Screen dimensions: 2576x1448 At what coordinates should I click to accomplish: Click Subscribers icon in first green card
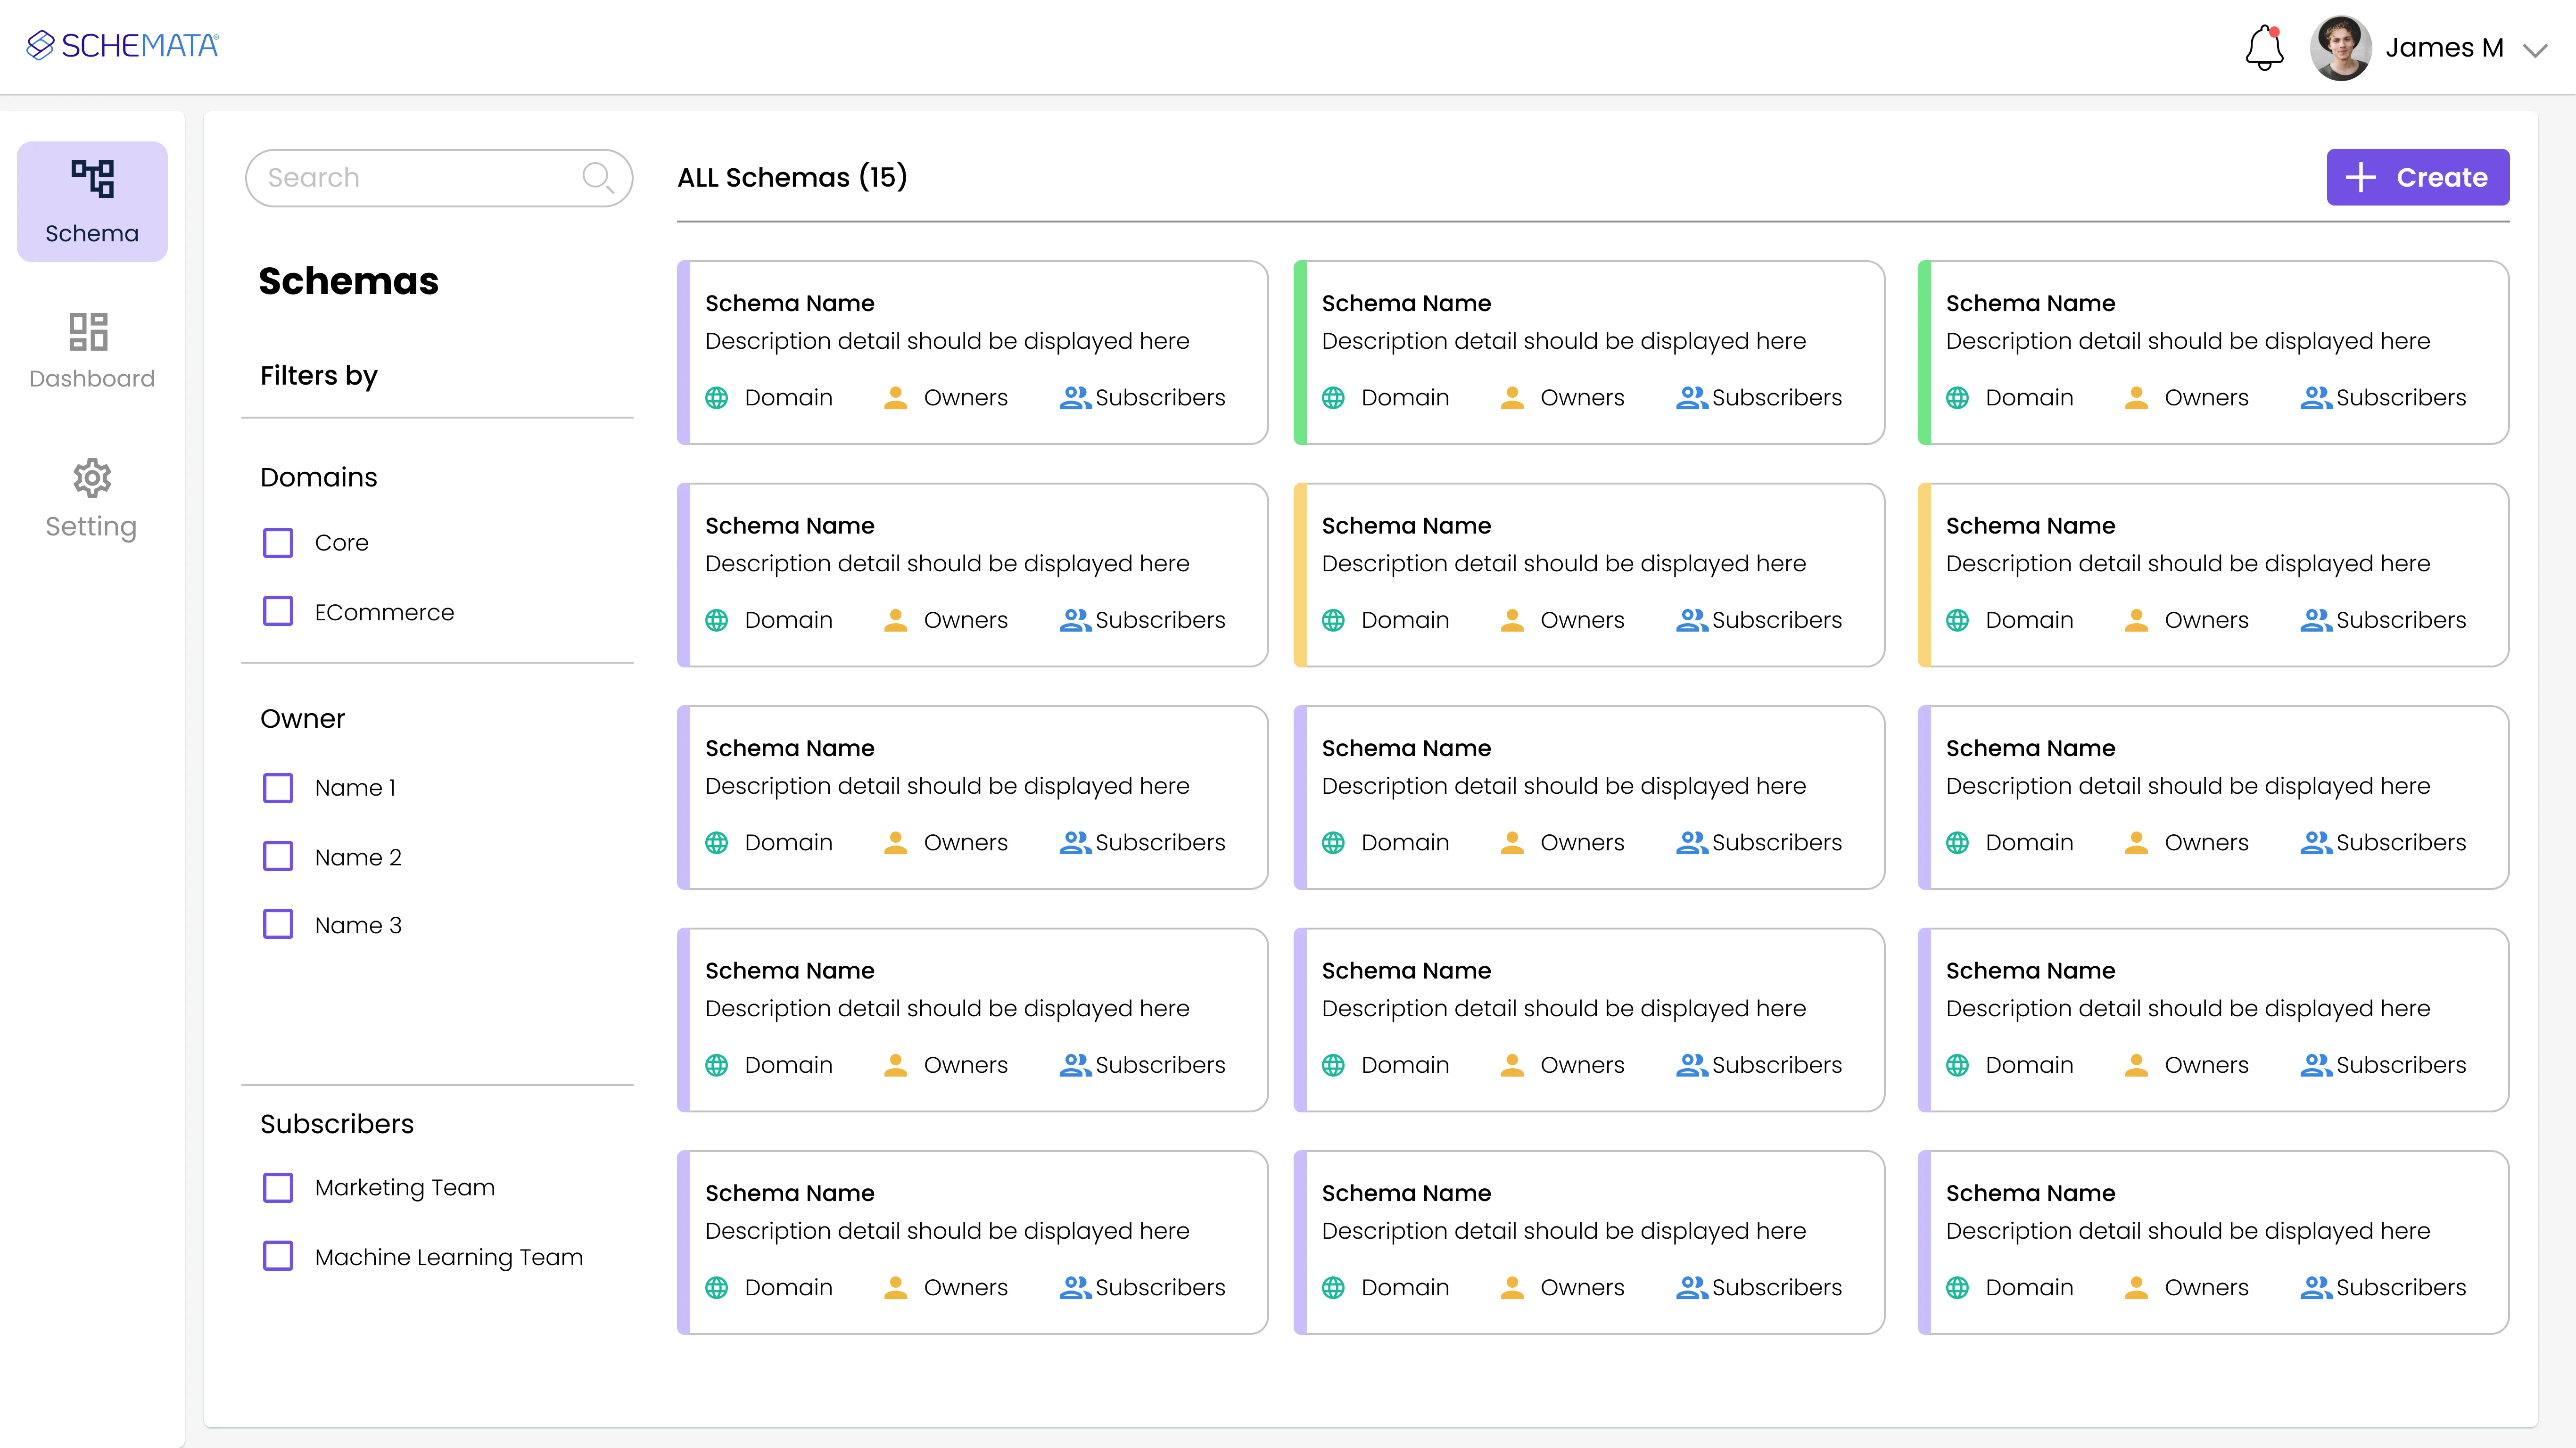pyautogui.click(x=1691, y=398)
